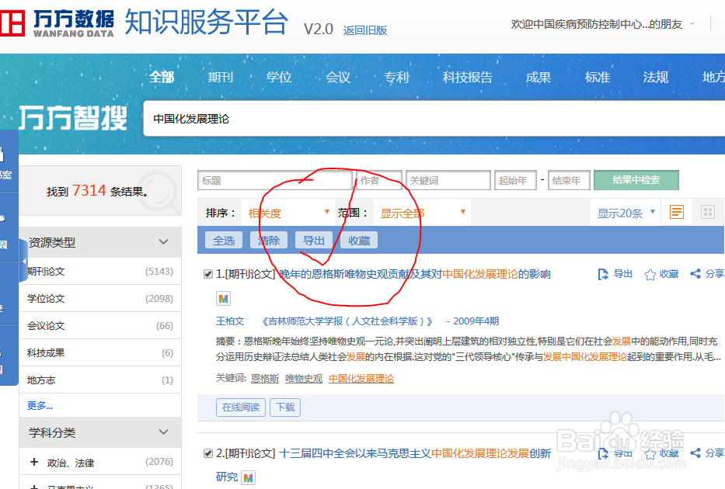Uncheck the second result's checkbox
This screenshot has width=725, height=489.
pos(207,453)
